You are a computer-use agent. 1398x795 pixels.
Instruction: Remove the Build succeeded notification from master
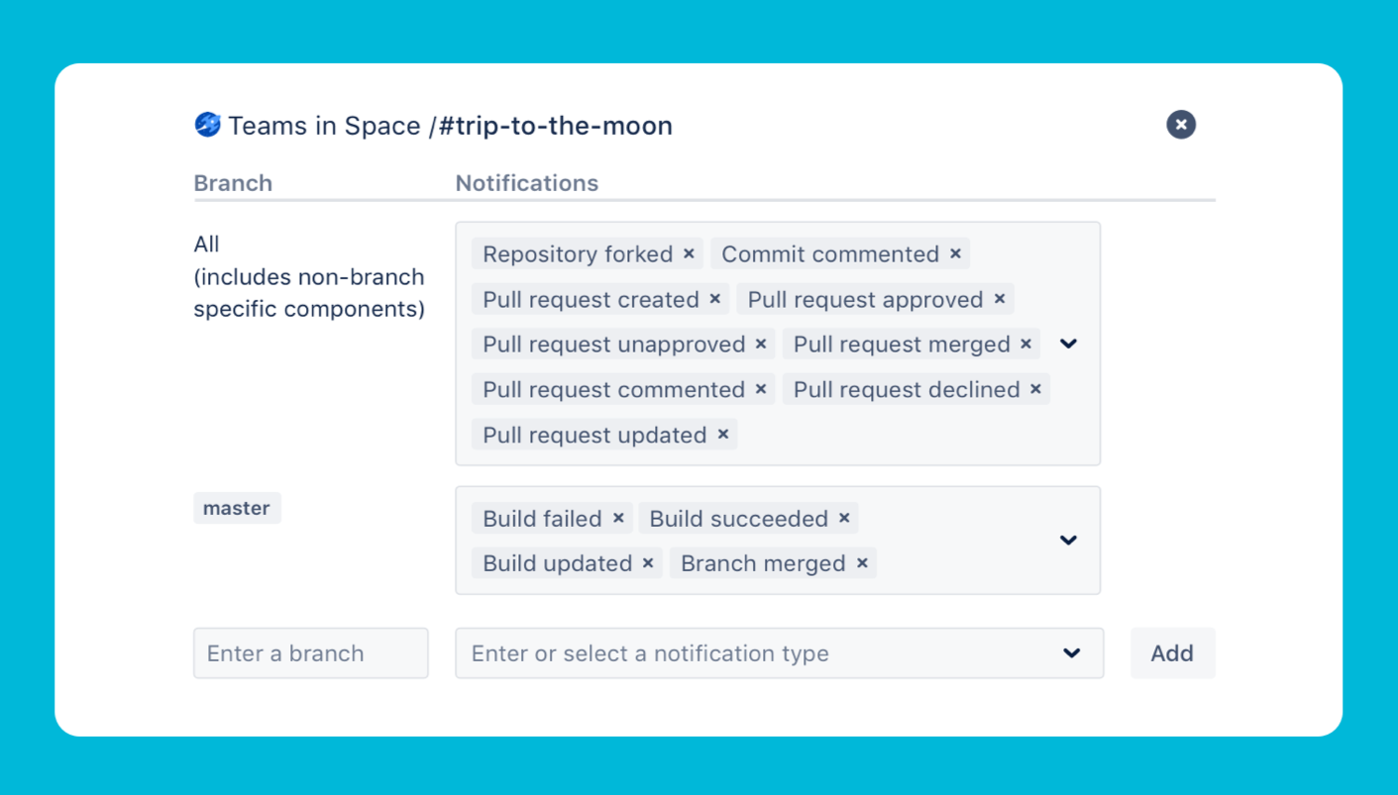pyautogui.click(x=843, y=518)
